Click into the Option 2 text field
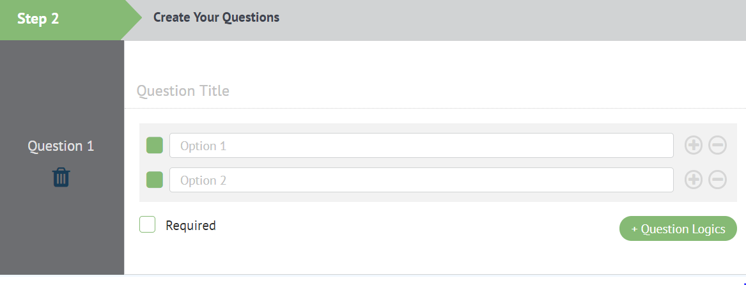 (421, 180)
